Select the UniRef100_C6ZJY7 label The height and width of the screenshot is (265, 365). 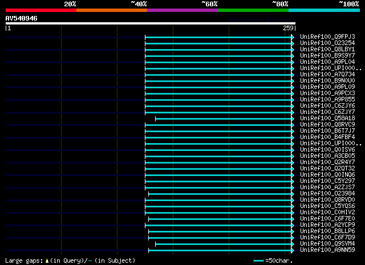327,112
